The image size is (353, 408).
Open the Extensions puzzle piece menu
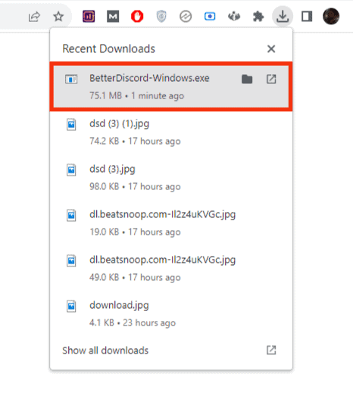(258, 17)
